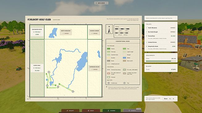Select Gorse Brae plot on map
This screenshot has width=202, height=113.
37,68
